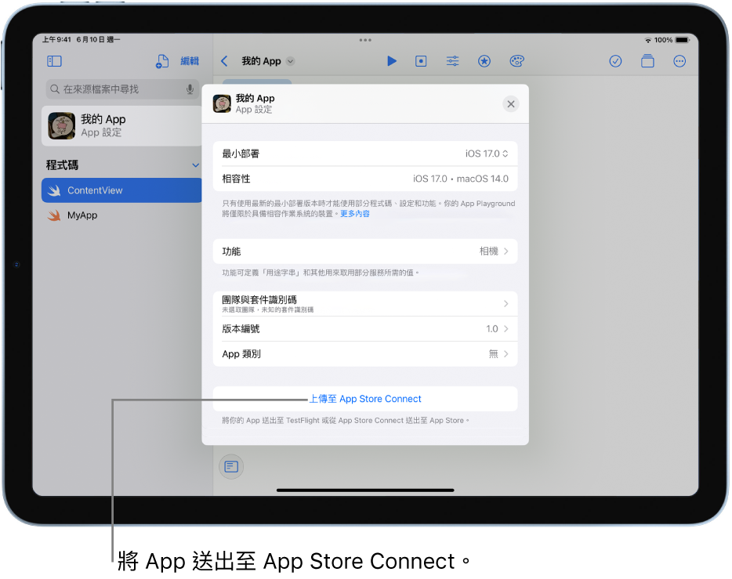Image resolution: width=732 pixels, height=579 pixels.
Task: Open the star badge icon
Action: coord(484,61)
